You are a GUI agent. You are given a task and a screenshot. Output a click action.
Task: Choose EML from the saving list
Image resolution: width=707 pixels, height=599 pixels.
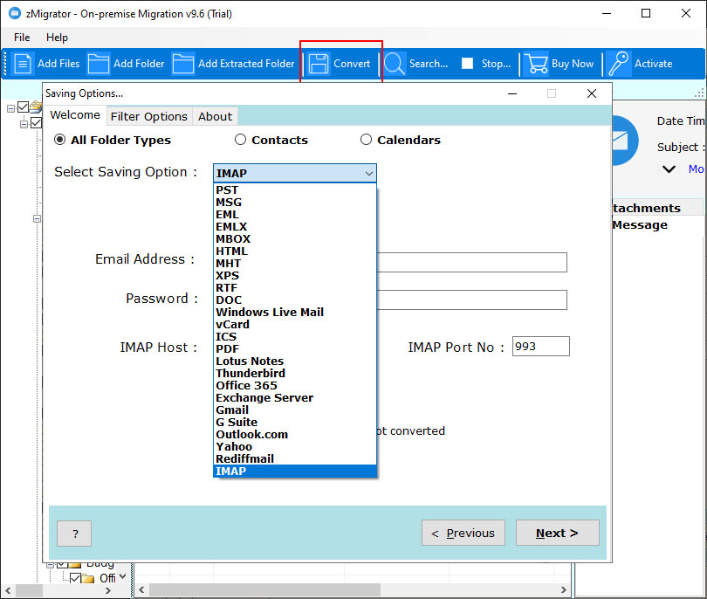pos(295,214)
